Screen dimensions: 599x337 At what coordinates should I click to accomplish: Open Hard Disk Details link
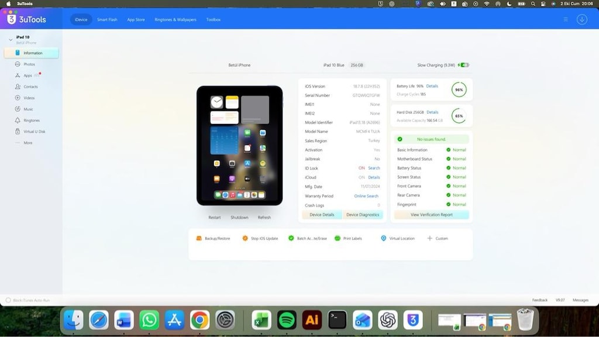pyautogui.click(x=432, y=112)
